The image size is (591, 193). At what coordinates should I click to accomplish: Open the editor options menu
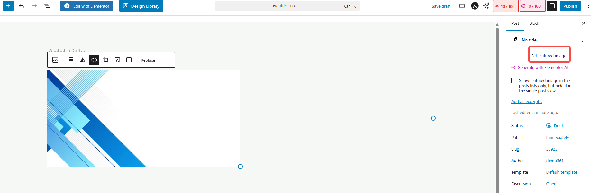tap(588, 6)
